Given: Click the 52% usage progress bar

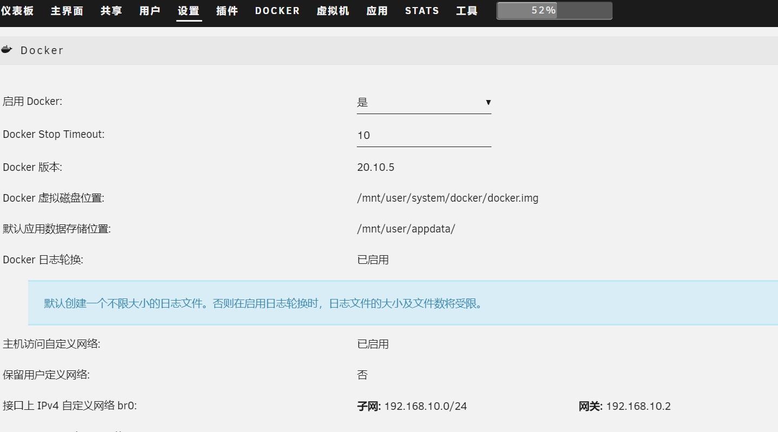Looking at the screenshot, I should point(553,10).
